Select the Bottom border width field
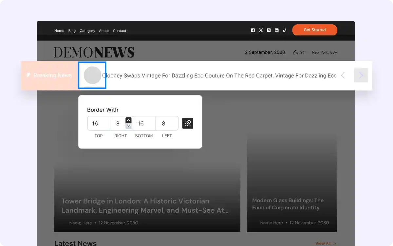This screenshot has width=393, height=246. [x=144, y=123]
